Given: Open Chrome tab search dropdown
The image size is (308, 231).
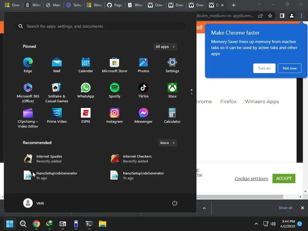Looking at the screenshot, I should [260, 4].
